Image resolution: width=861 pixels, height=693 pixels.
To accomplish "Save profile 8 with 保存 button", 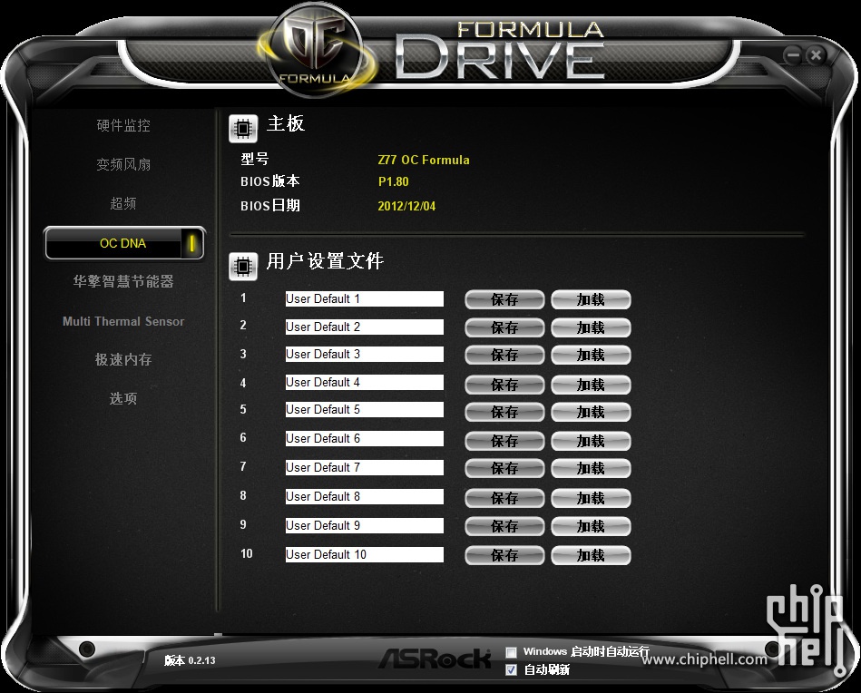I will click(504, 498).
